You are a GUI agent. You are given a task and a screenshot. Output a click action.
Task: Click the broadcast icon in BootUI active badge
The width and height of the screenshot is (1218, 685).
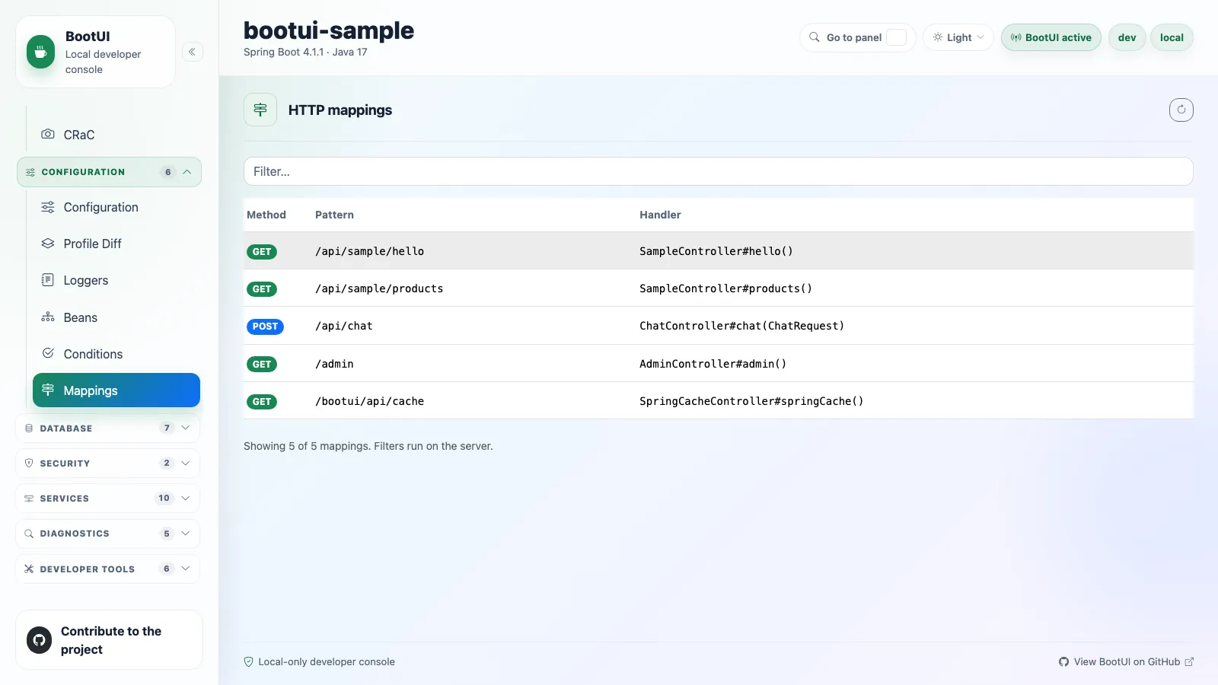click(x=1016, y=37)
